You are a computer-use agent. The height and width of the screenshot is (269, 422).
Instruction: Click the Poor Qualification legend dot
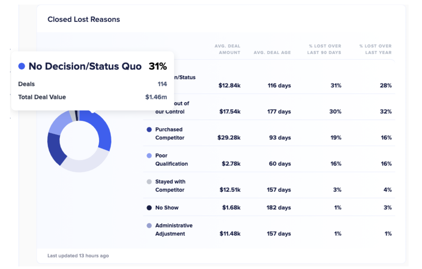(149, 156)
